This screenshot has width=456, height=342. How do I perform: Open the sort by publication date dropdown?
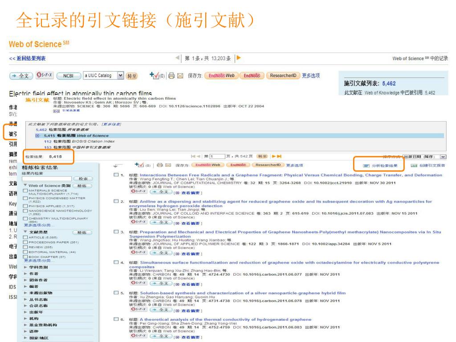pyautogui.click(x=443, y=157)
